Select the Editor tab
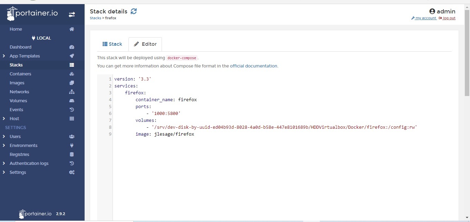Screen dimensions: 470x222 tap(145, 44)
